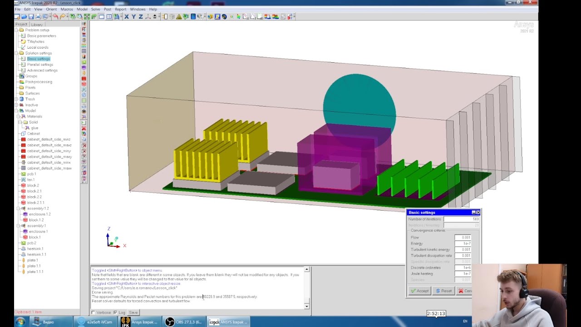This screenshot has height=327, width=581.
Task: Open the Solve menu
Action: tap(95, 9)
